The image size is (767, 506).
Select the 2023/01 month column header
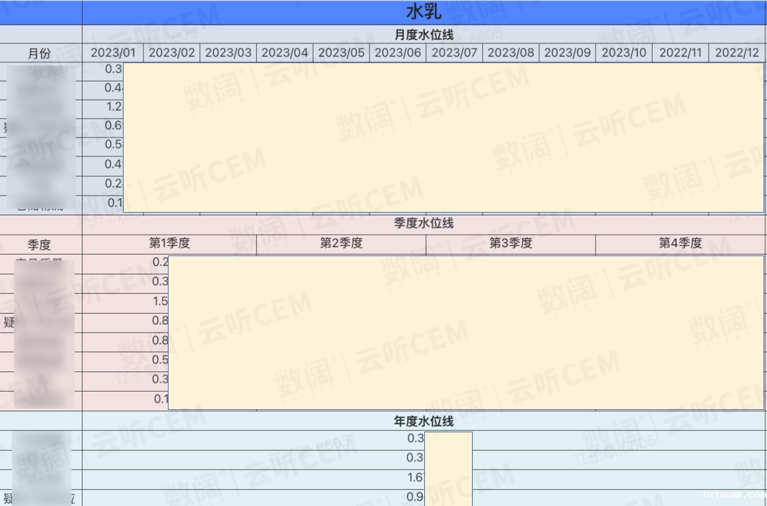click(113, 53)
